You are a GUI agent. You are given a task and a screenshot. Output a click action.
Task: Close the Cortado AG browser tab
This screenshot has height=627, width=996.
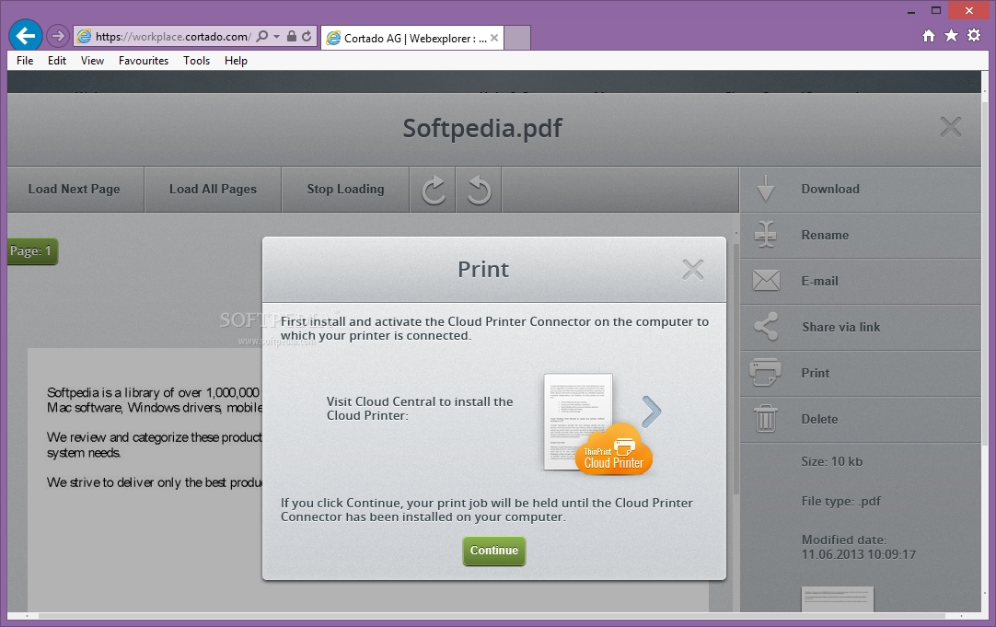coord(494,38)
